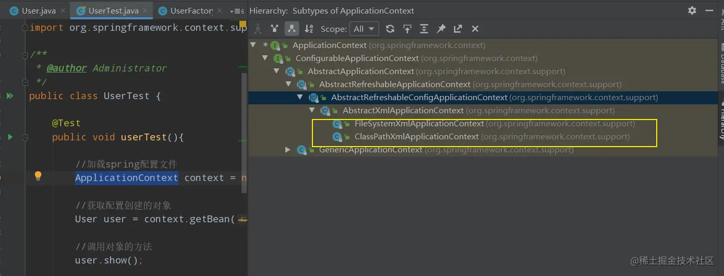Screen dimensions: 724x276
Task: Close the User.java tab
Action: pos(63,11)
